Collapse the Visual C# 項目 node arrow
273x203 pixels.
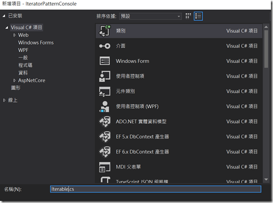[x=7, y=28]
